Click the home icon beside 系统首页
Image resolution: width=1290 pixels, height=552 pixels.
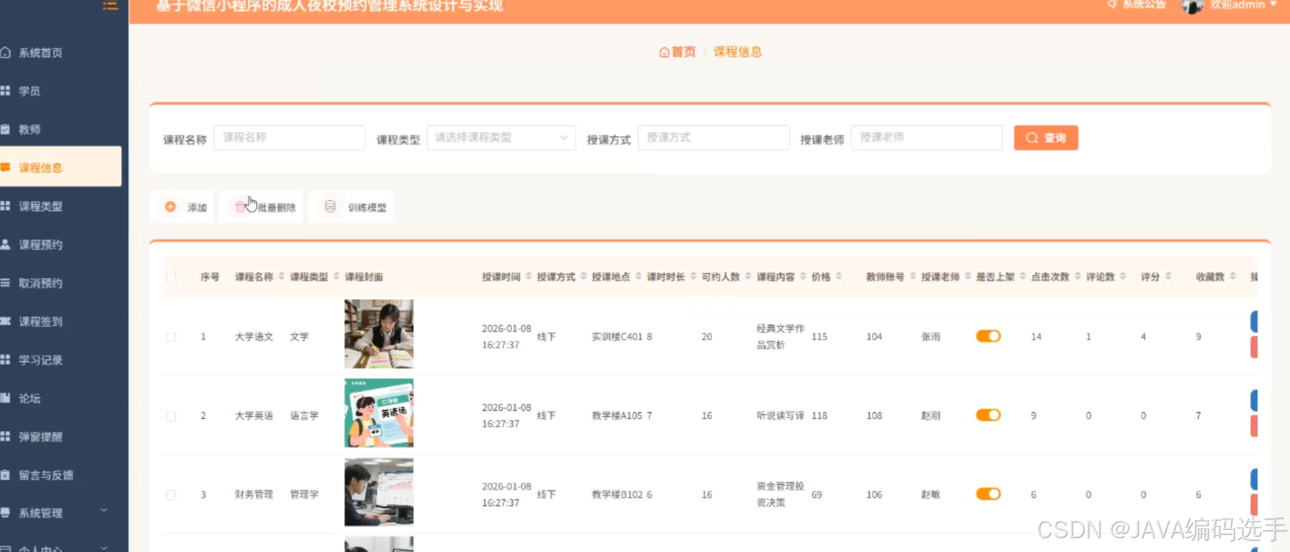pyautogui.click(x=6, y=52)
